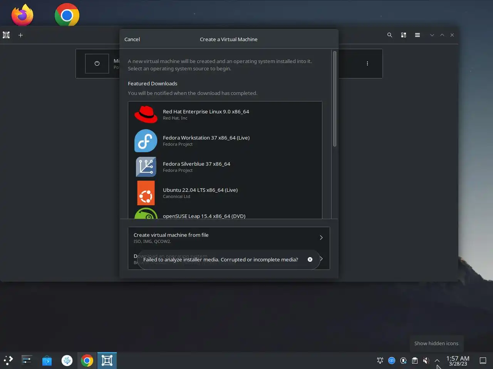Open the KDE application launcher

(x=8, y=360)
